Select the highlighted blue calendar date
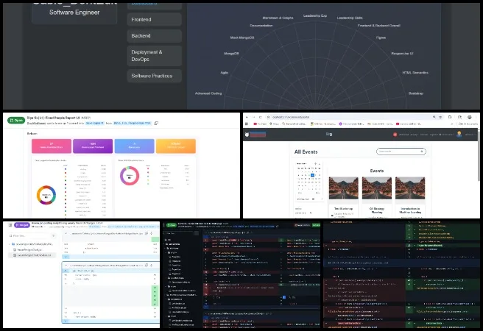483x331 pixels. click(x=312, y=175)
